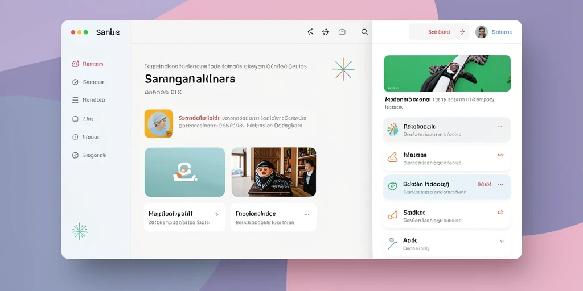The width and height of the screenshot is (583, 291).
Task: Click the Salome username link
Action: [502, 32]
